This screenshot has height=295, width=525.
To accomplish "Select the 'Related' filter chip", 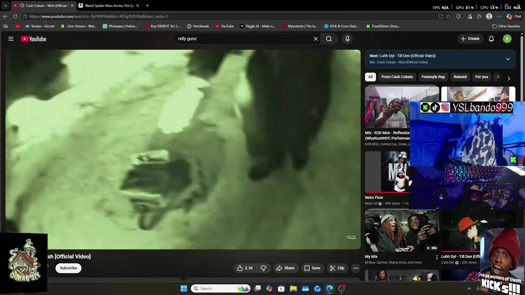I will coord(460,77).
